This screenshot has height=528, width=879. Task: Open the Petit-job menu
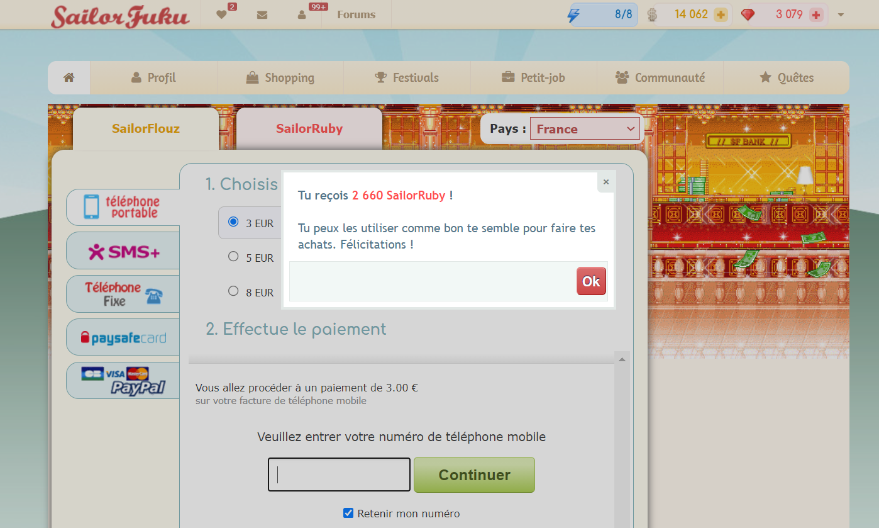tap(533, 77)
